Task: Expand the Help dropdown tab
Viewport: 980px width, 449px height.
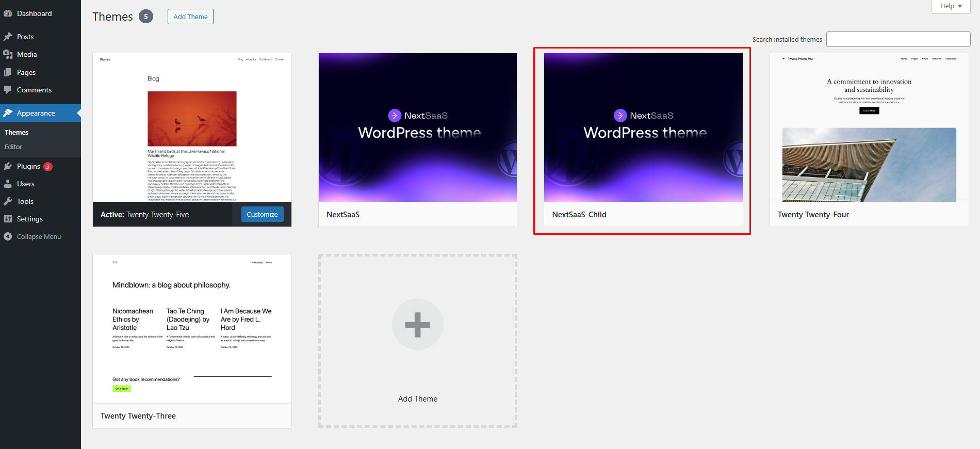Action: point(951,6)
